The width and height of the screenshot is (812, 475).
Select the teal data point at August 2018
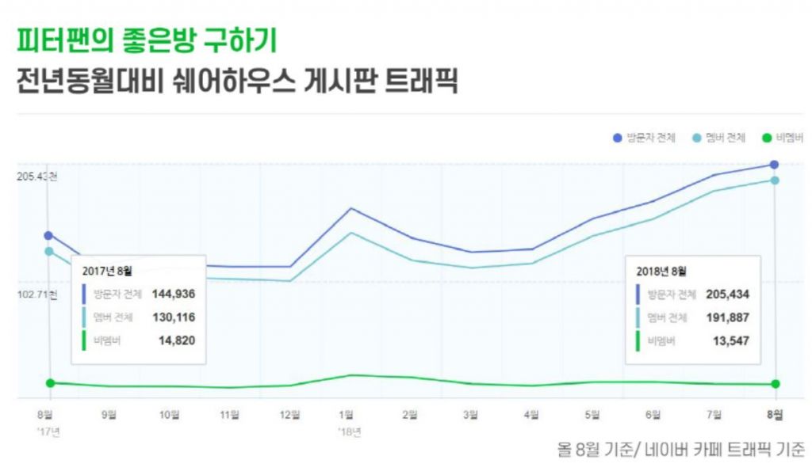(x=775, y=180)
